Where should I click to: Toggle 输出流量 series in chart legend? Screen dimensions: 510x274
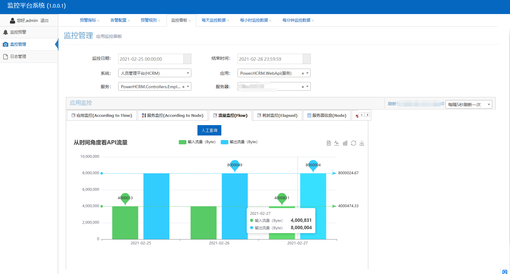(x=239, y=142)
